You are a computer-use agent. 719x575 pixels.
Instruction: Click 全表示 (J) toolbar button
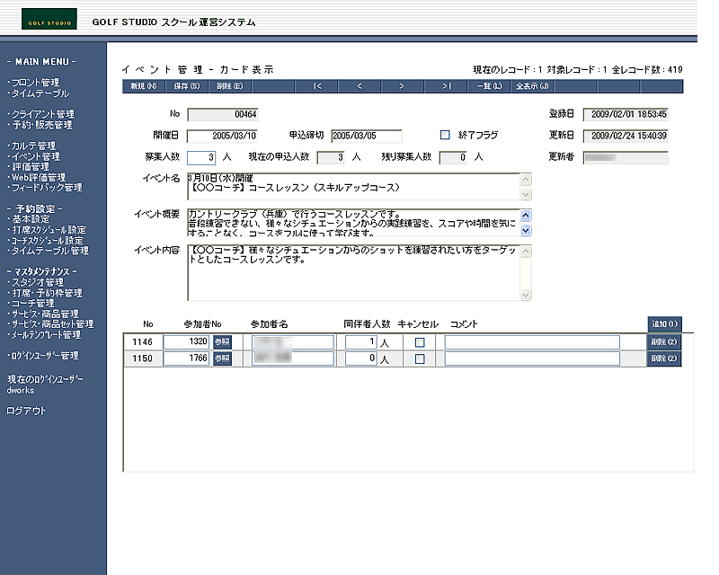[532, 86]
